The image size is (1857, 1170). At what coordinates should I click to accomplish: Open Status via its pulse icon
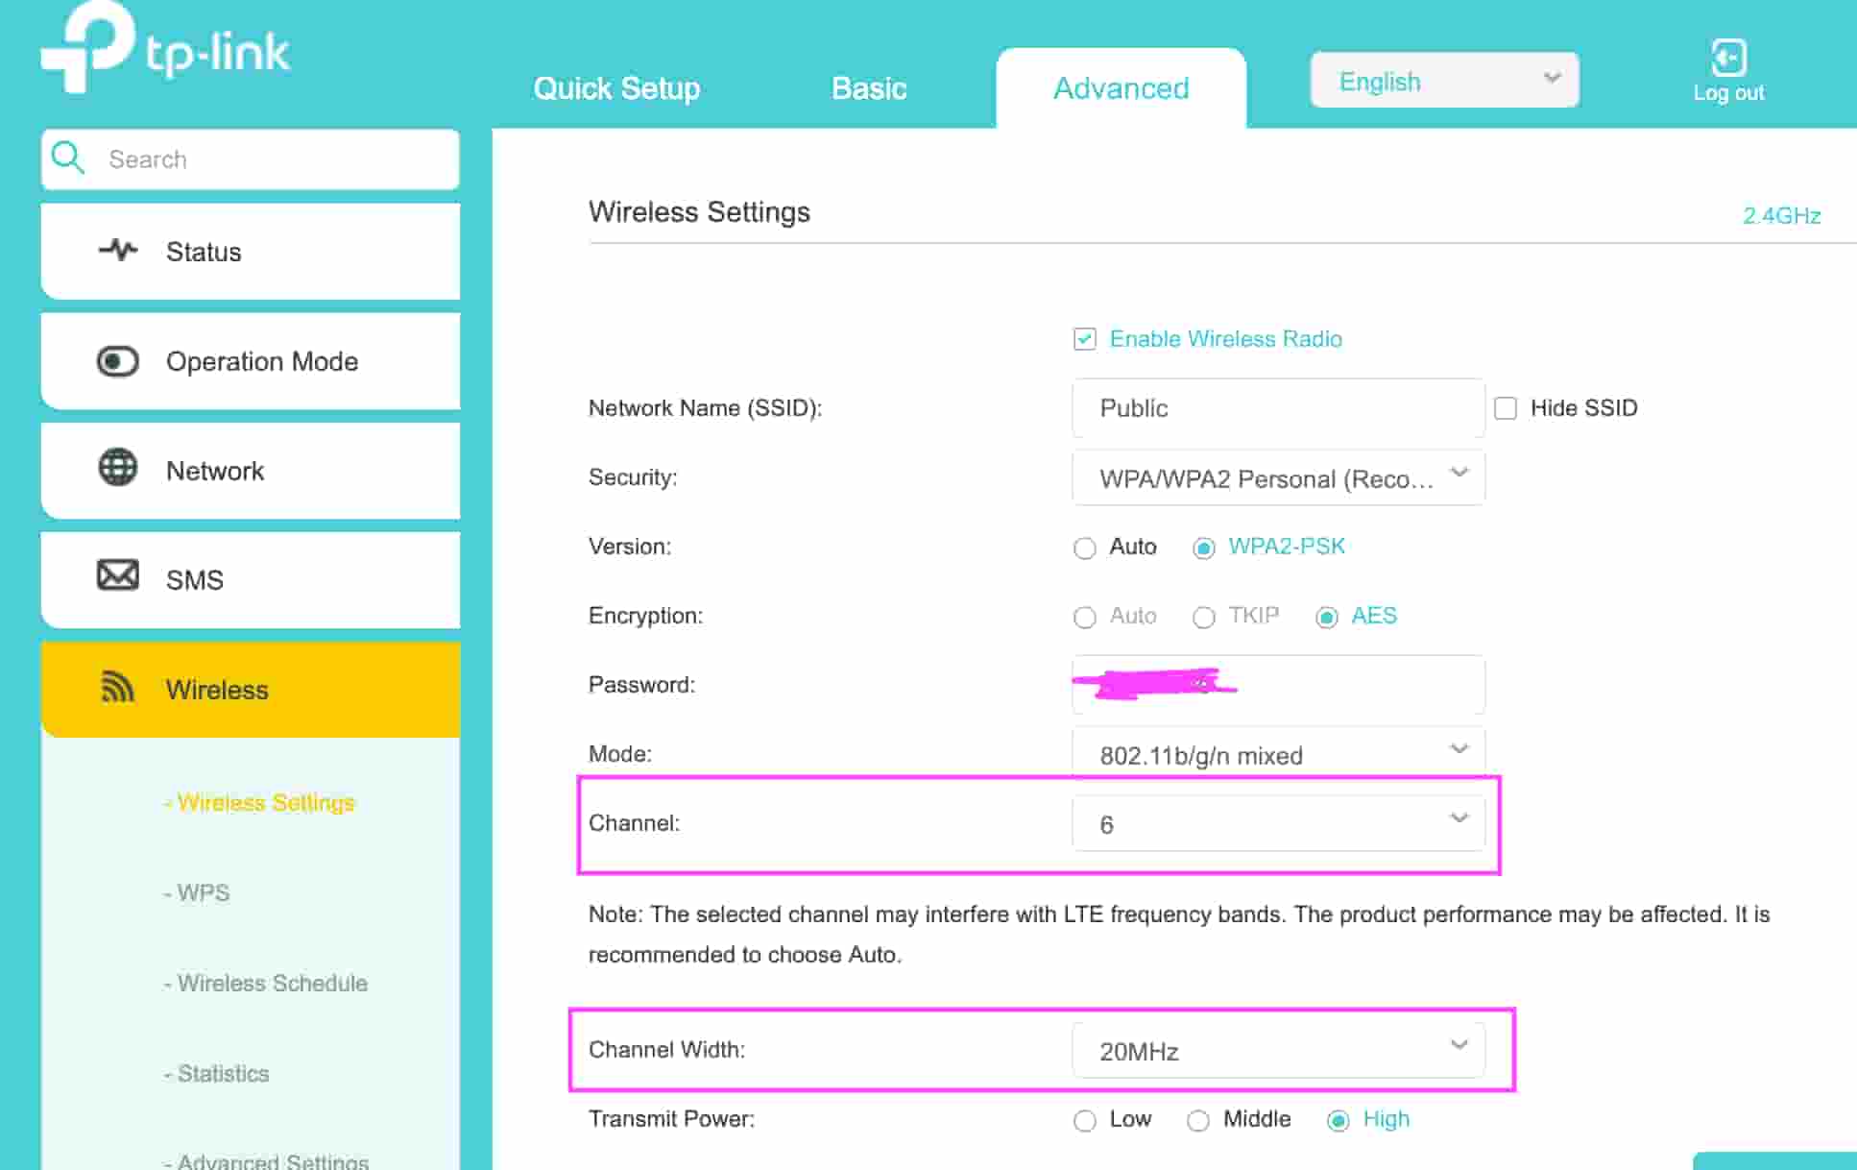click(x=118, y=251)
